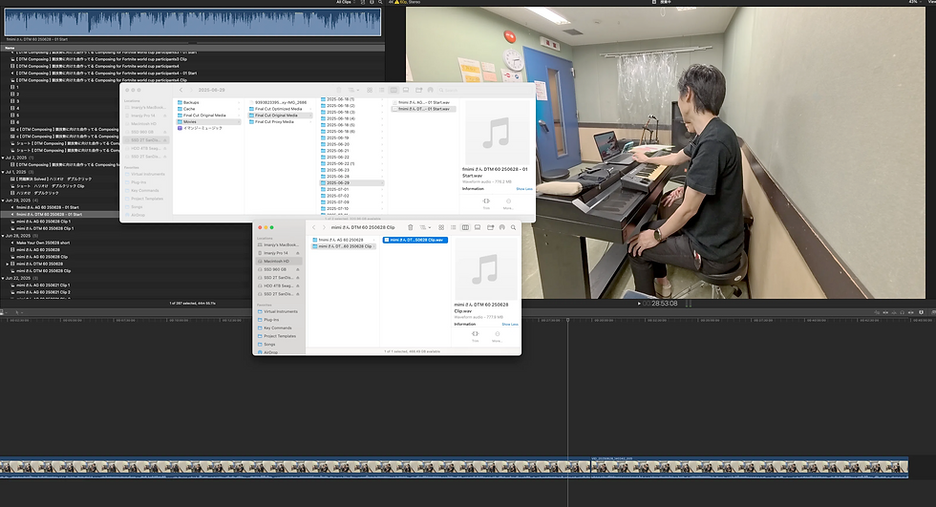This screenshot has width=936, height=507.
Task: Click Show Less in rear Finder preview
Action: click(x=524, y=188)
